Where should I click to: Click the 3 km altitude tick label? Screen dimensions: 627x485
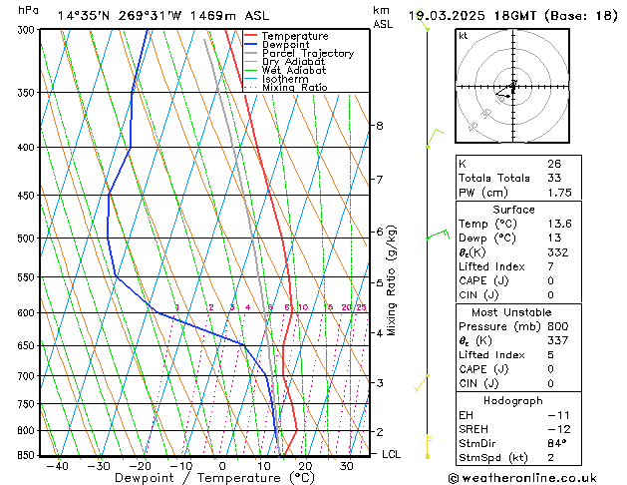380,383
